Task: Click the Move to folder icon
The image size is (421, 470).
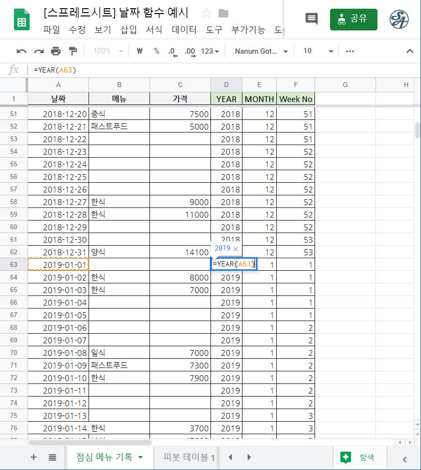Action: tap(222, 13)
